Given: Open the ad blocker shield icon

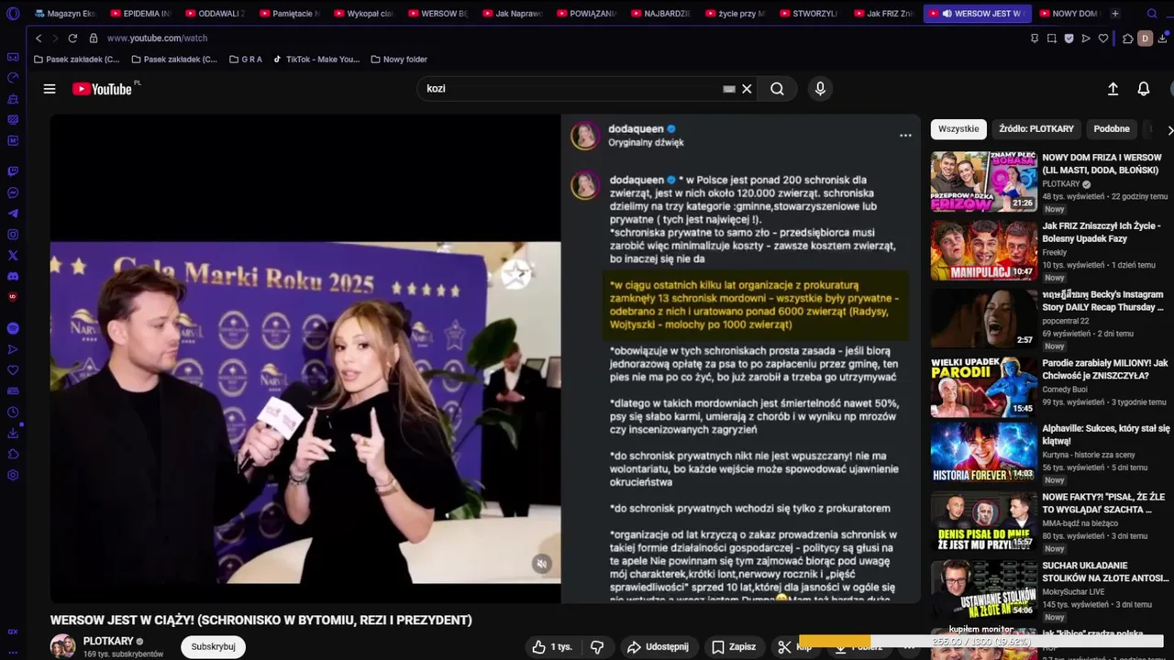Looking at the screenshot, I should pyautogui.click(x=1069, y=38).
